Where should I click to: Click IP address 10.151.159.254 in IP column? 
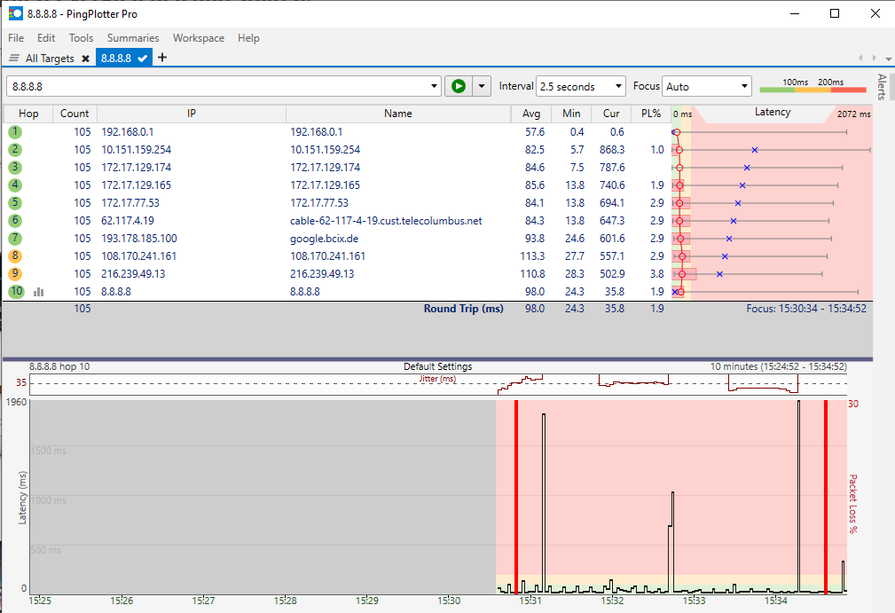coord(137,150)
